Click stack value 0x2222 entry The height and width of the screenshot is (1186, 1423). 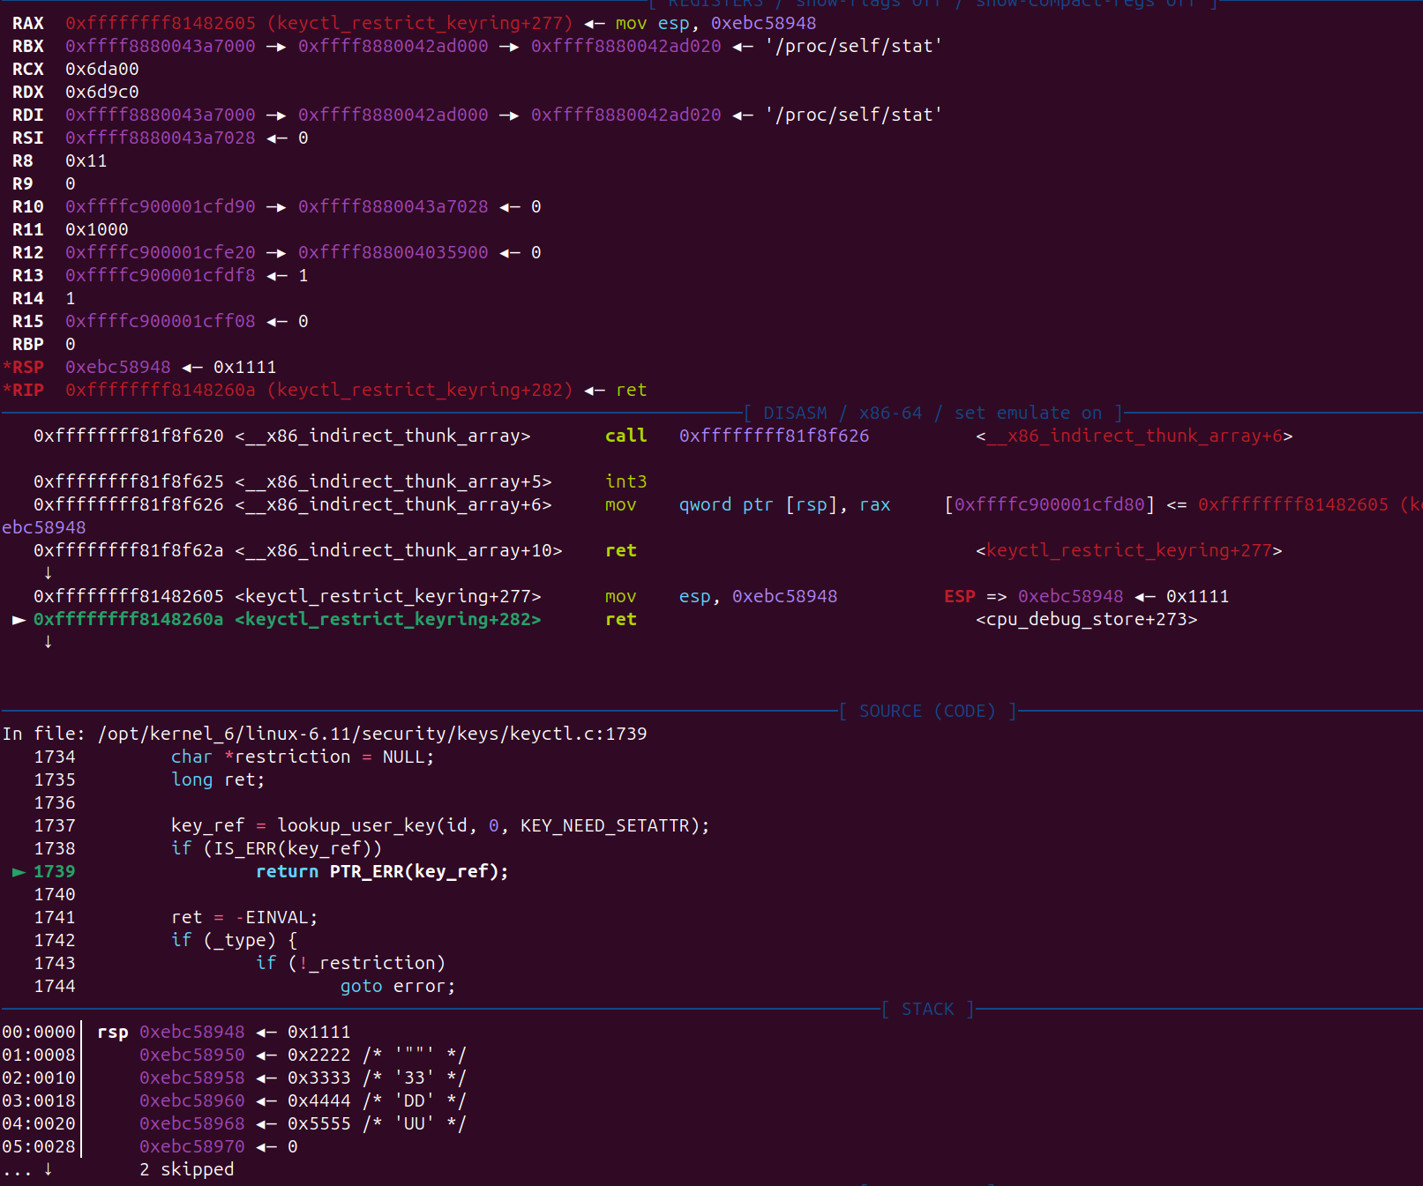tap(318, 1055)
